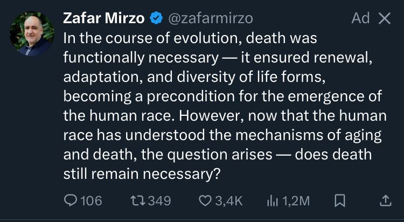Click the 3,4K likes count
Viewport: 404px width, 222px height.
coord(229,201)
